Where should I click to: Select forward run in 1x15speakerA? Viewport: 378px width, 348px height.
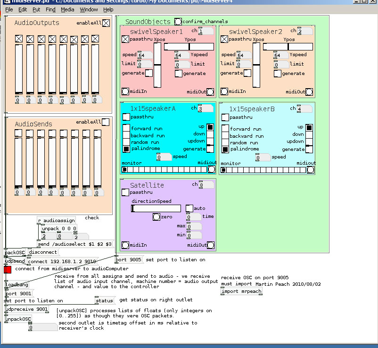[126, 129]
